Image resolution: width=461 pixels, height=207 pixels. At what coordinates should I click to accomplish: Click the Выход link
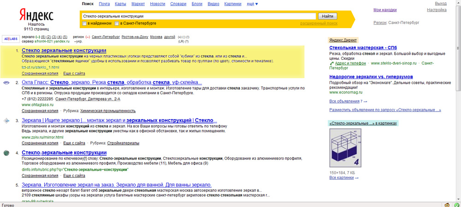(441, 4)
